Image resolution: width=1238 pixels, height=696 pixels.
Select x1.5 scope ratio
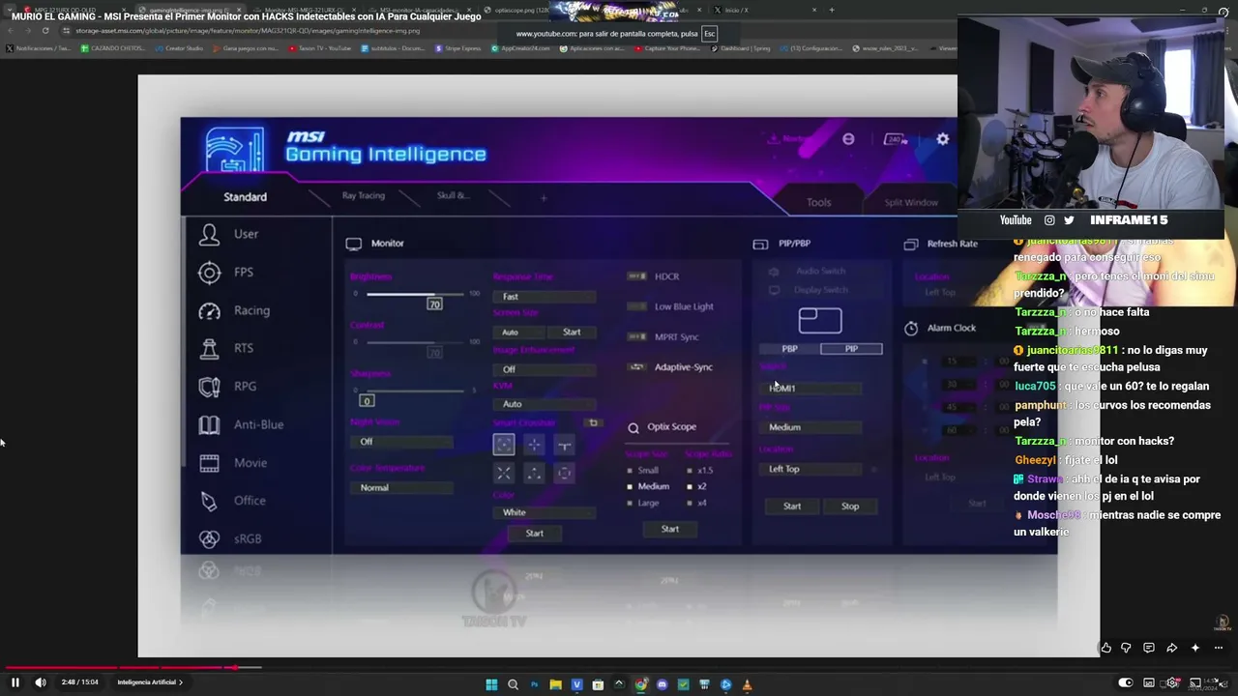pos(700,471)
